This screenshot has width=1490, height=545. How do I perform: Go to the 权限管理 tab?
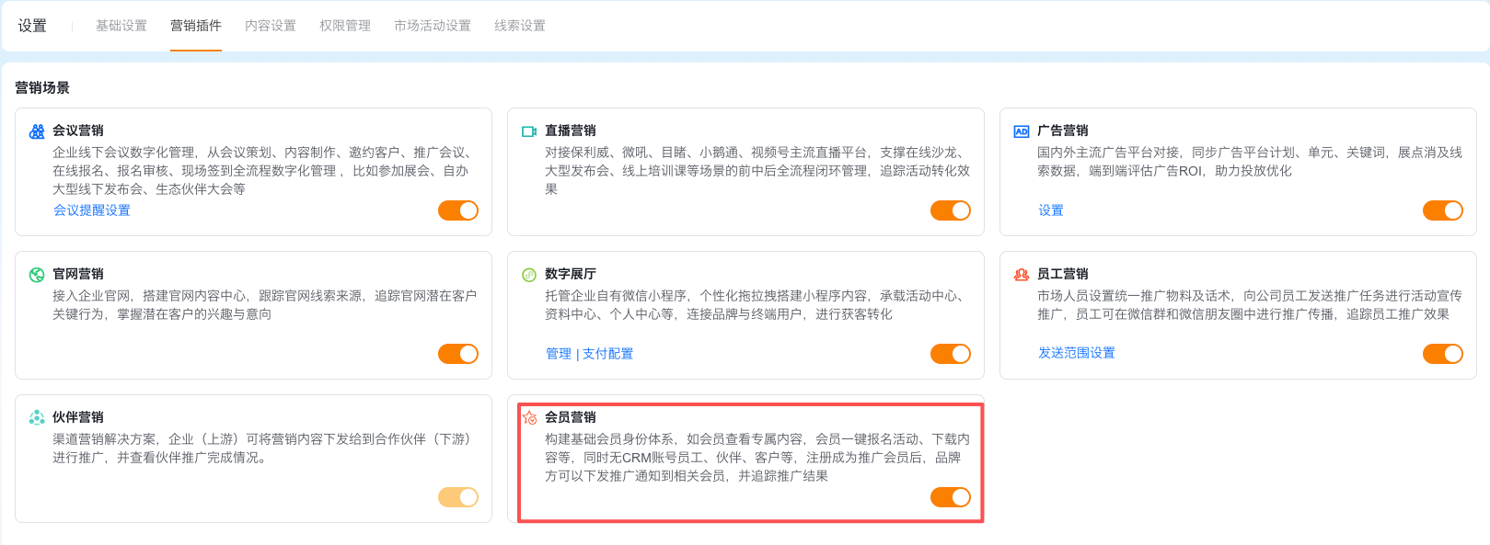tap(345, 26)
